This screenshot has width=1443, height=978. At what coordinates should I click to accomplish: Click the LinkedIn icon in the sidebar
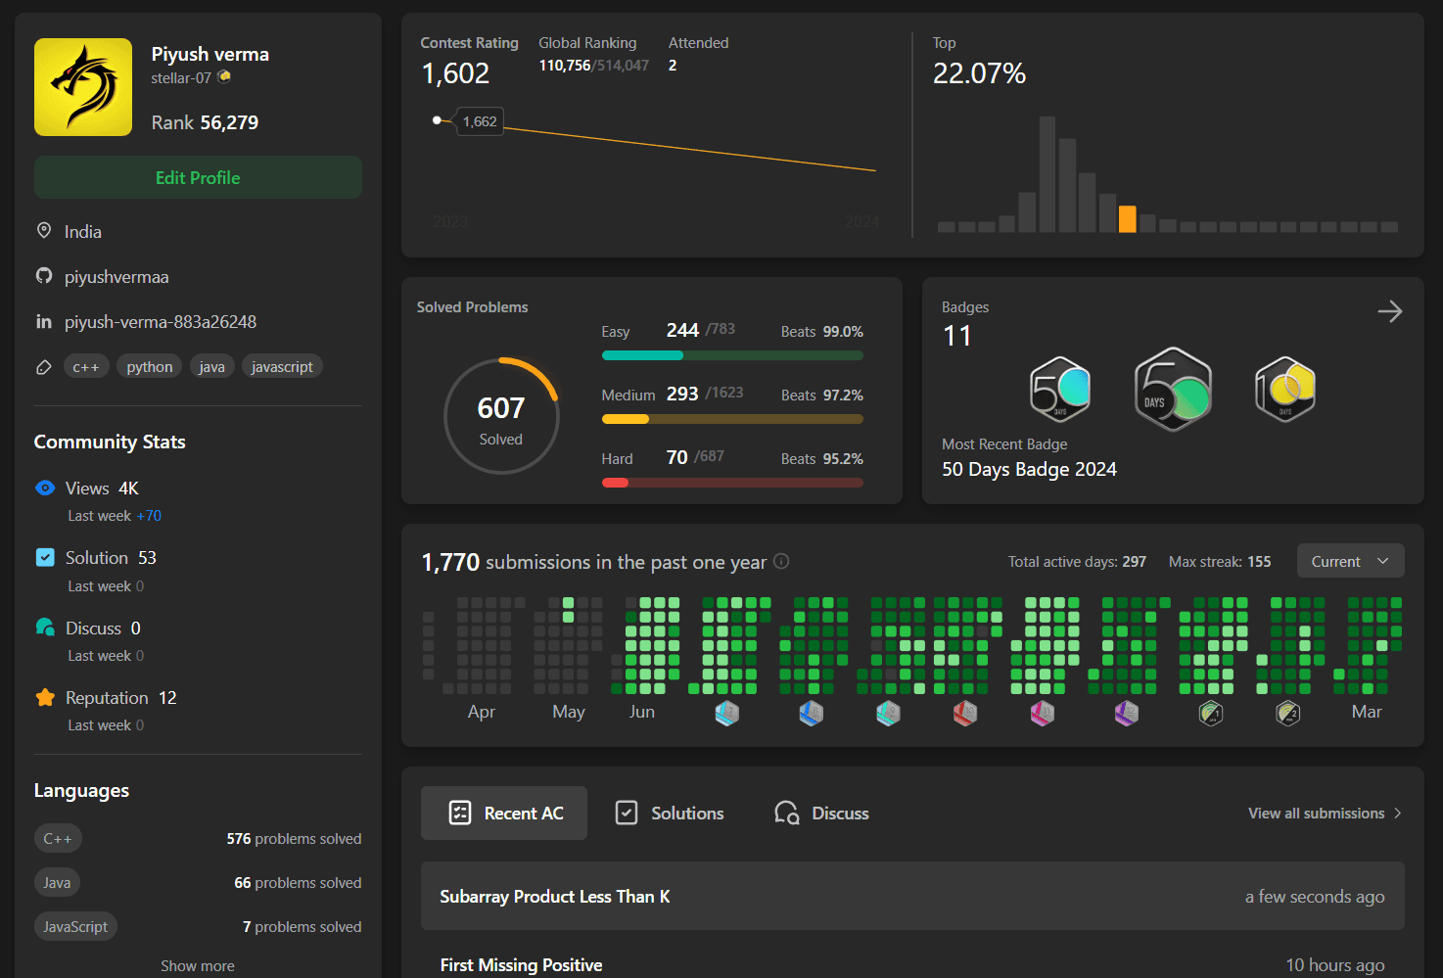[x=44, y=321]
